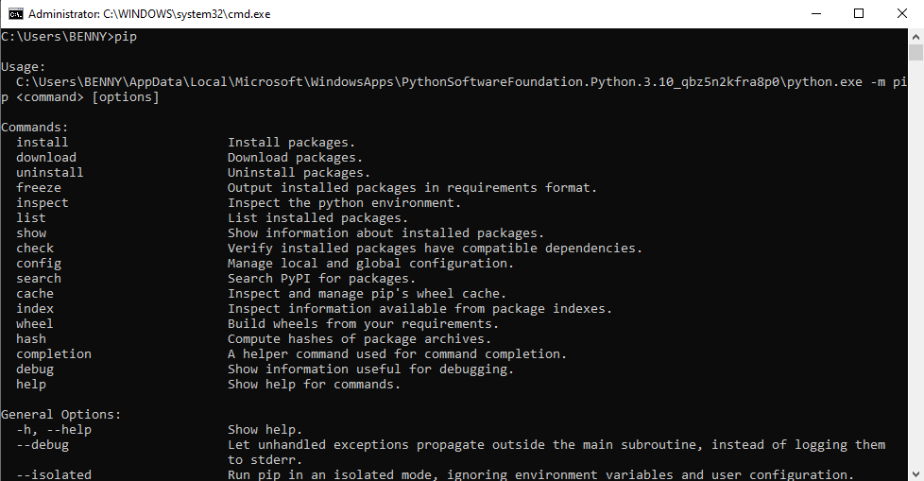This screenshot has width=924, height=481.
Task: Click the vertical scrollbar thumb
Action: point(915,53)
